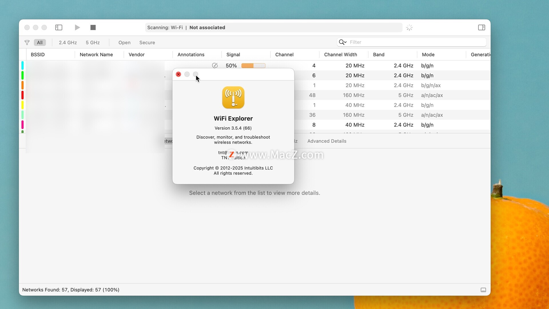The image size is (549, 309).
Task: Sort by BSSID column header
Action: [x=38, y=54]
